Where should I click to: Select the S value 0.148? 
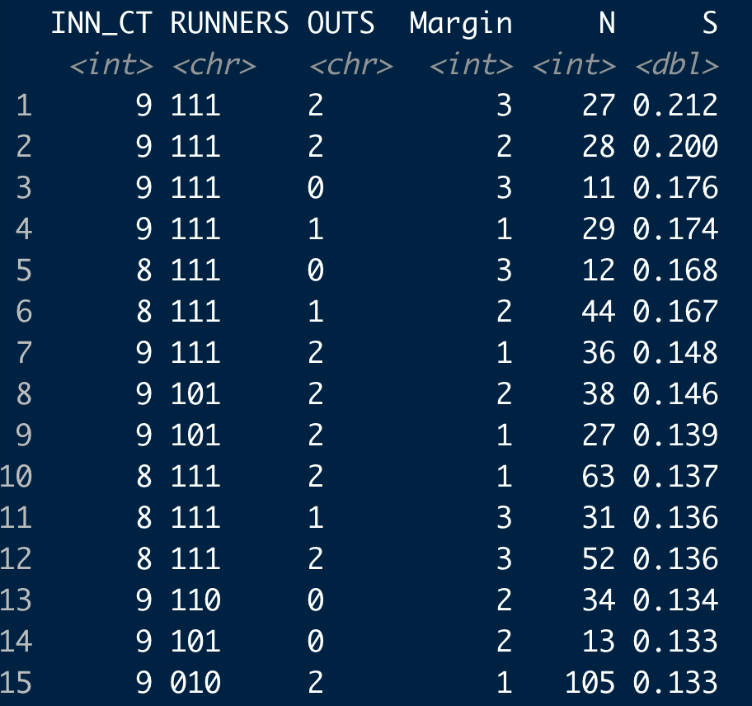[x=675, y=353]
